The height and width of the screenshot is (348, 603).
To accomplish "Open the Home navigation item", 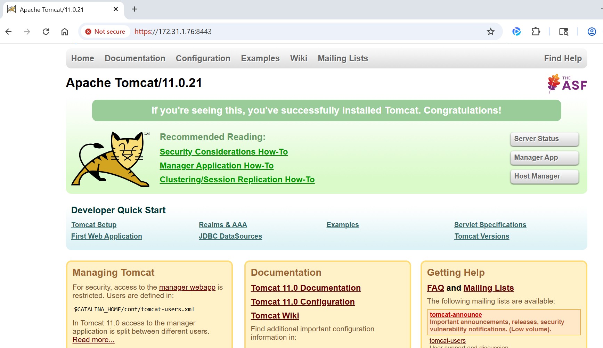I will pos(83,58).
